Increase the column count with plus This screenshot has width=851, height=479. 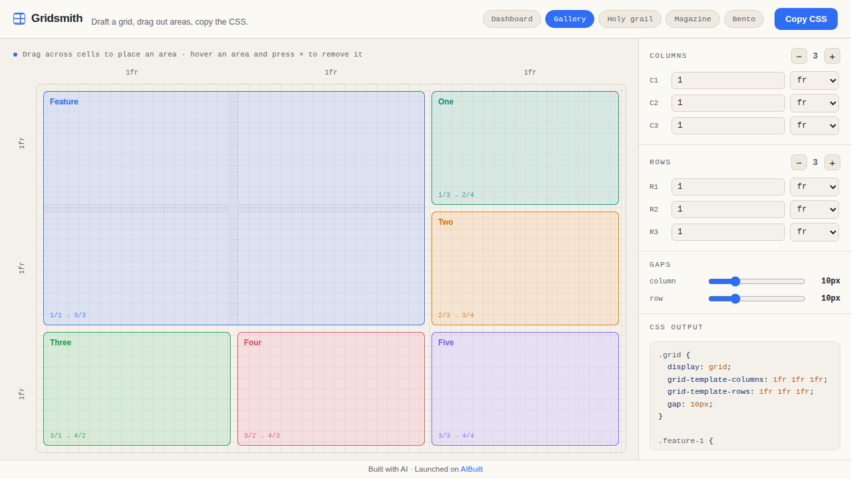point(832,56)
